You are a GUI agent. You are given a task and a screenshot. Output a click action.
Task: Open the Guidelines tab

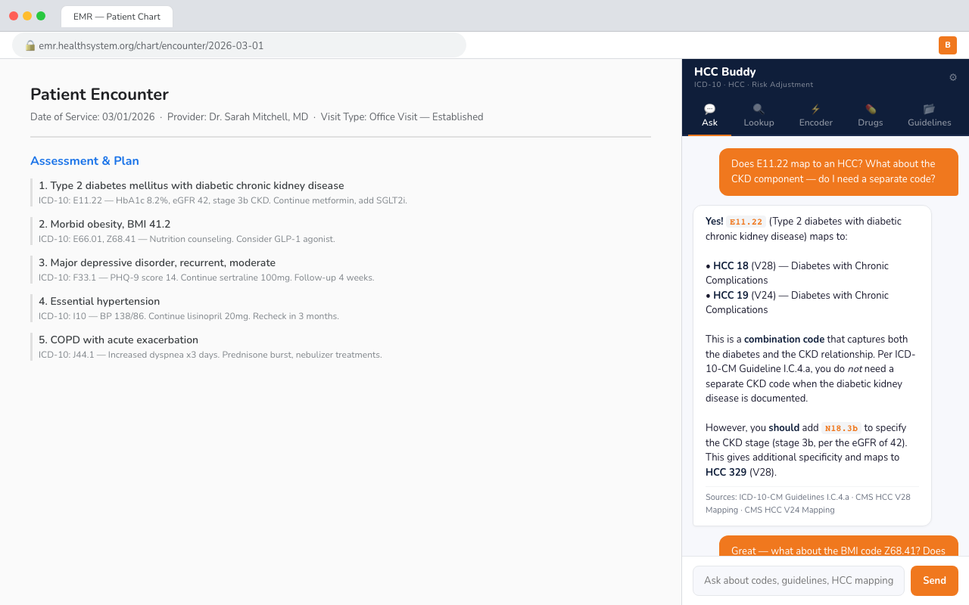[929, 116]
